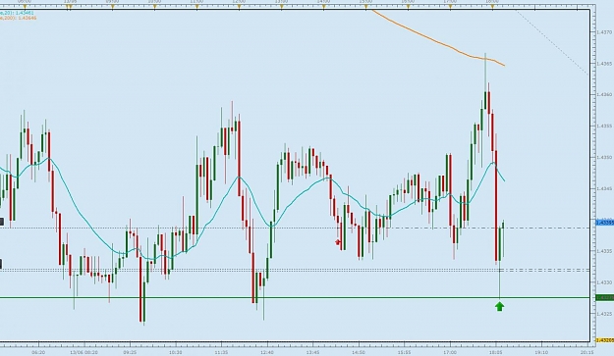
Task: Click the 12:40 bottom time label
Action: coord(267,352)
